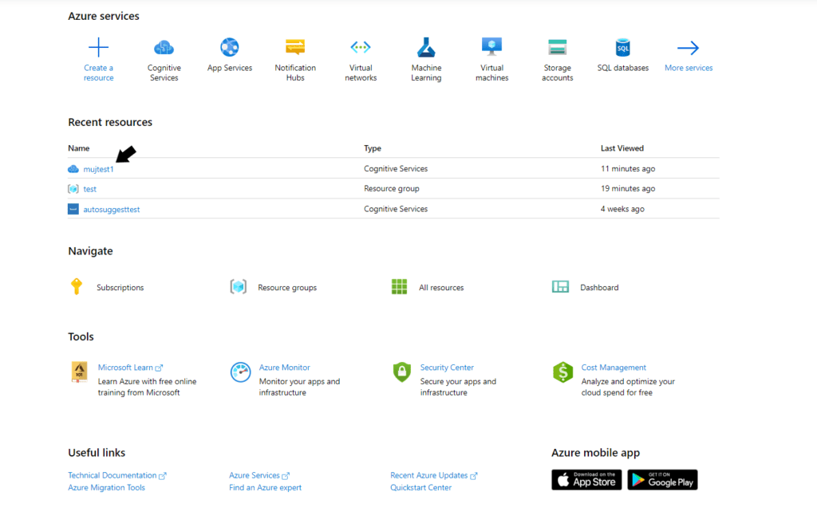Click the Create a resource plus icon
817x527 pixels.
click(98, 47)
